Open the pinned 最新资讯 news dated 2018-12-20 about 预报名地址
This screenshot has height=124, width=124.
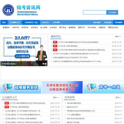[81, 50]
